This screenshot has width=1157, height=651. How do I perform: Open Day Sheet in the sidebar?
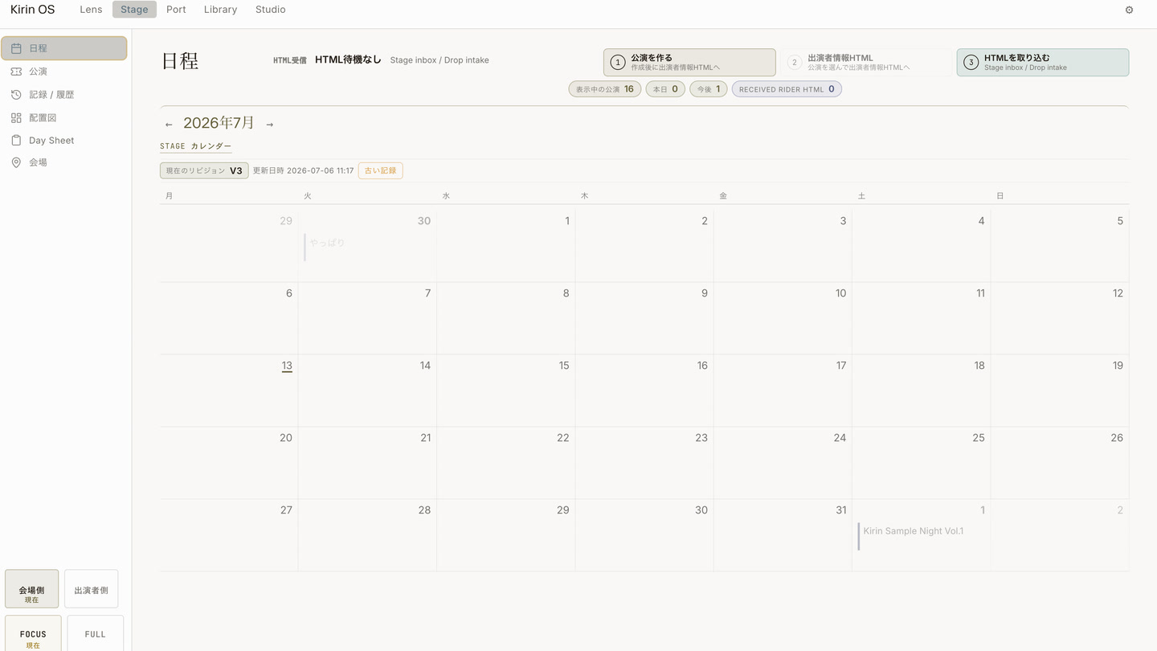coord(63,140)
